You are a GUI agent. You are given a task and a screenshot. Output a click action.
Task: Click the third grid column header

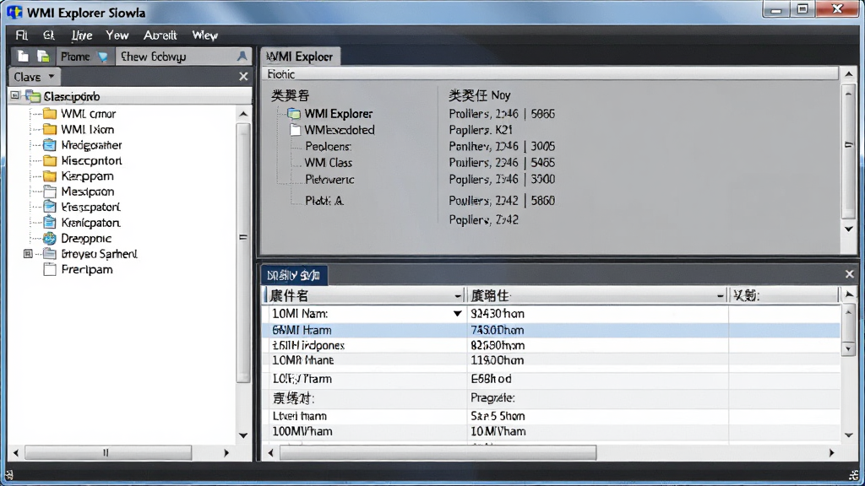tap(784, 296)
